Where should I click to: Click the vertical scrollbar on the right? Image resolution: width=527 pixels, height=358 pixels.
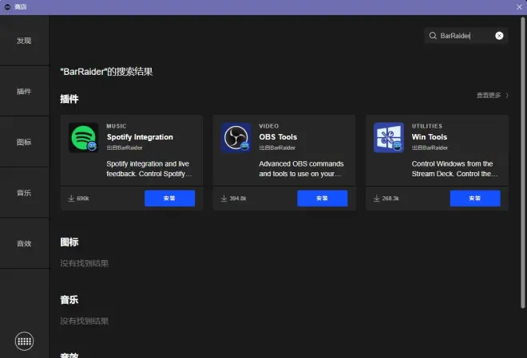[x=523, y=163]
